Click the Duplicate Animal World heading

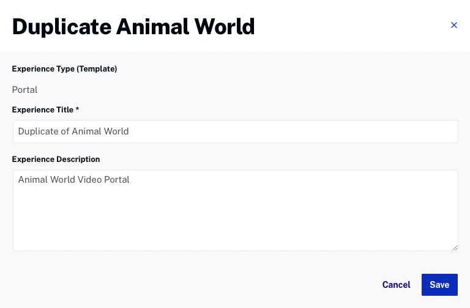pyautogui.click(x=133, y=27)
